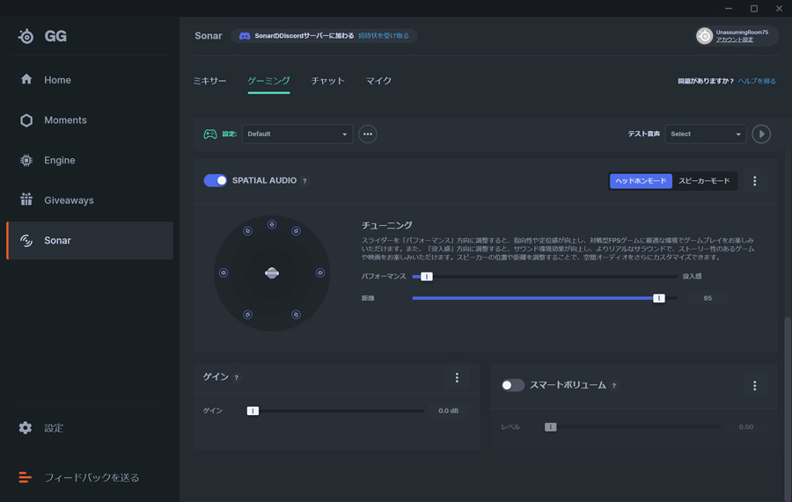The height and width of the screenshot is (502, 792).
Task: Open the マイク tab
Action: click(x=378, y=81)
